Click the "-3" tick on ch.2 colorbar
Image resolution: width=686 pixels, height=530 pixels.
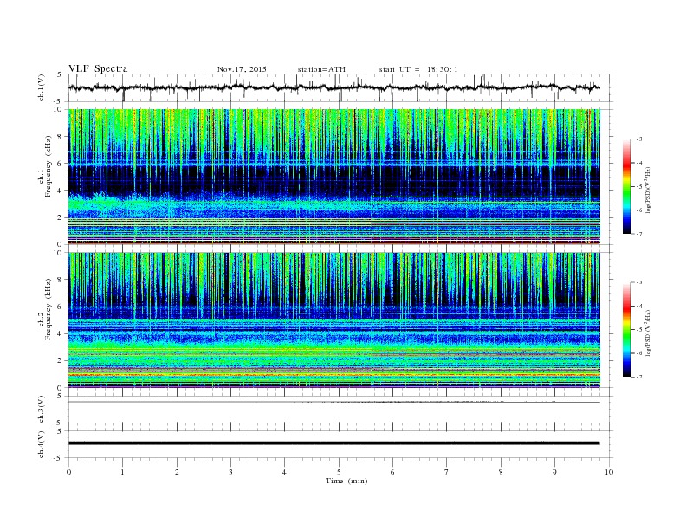click(639, 282)
